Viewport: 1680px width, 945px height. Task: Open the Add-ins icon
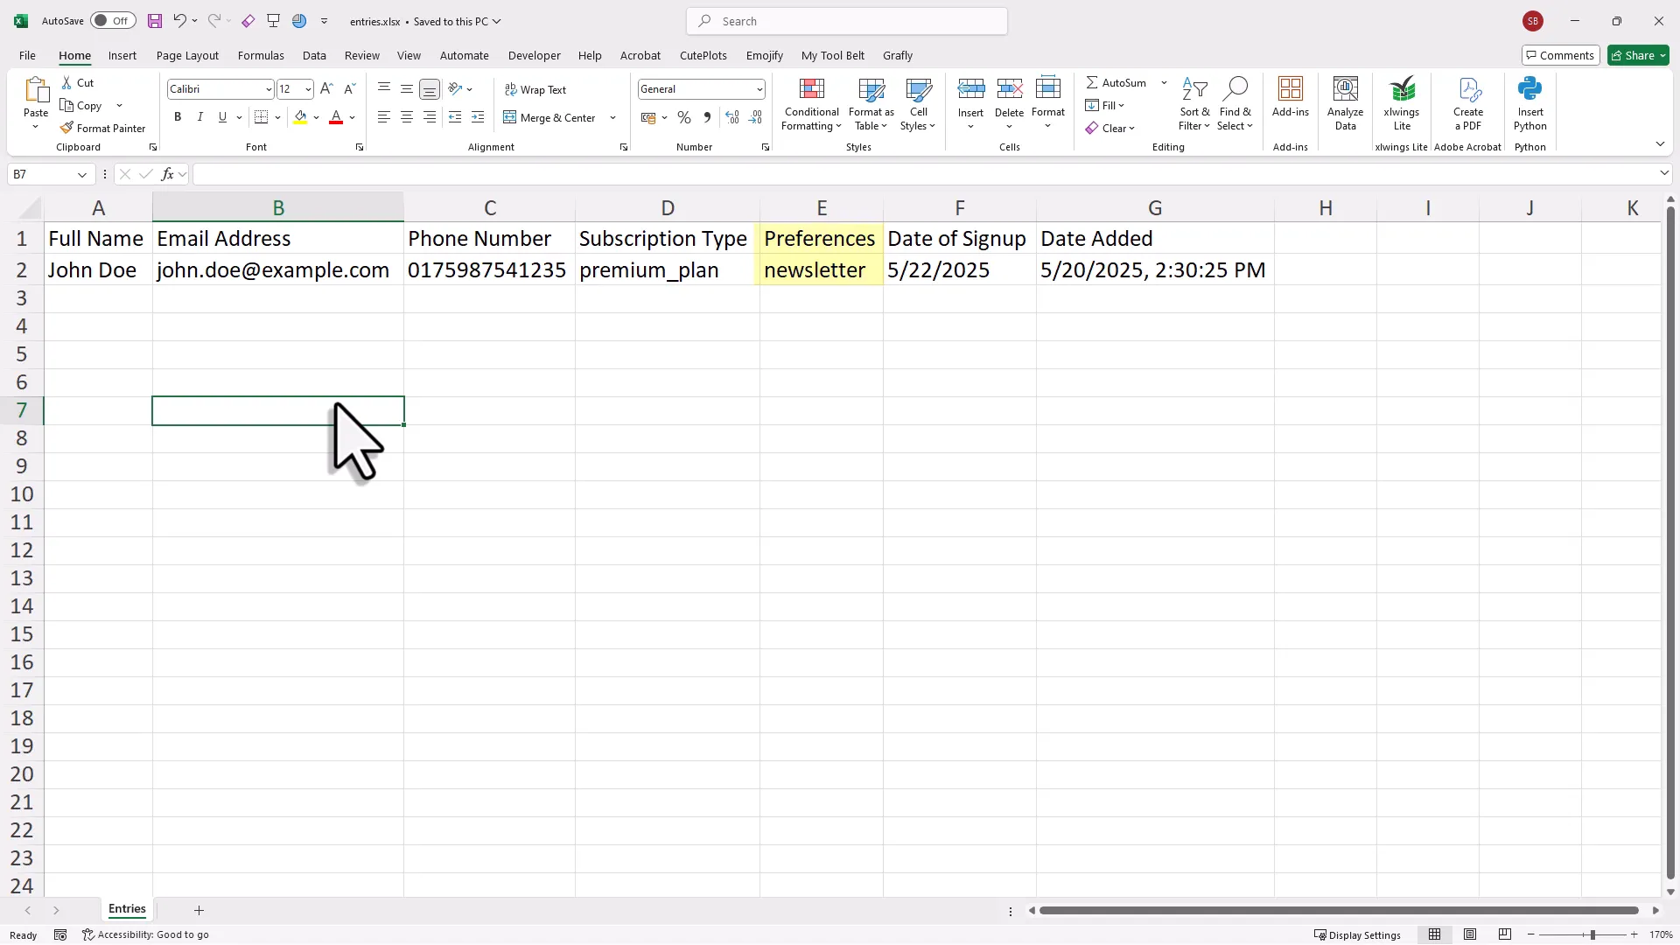[1291, 89]
